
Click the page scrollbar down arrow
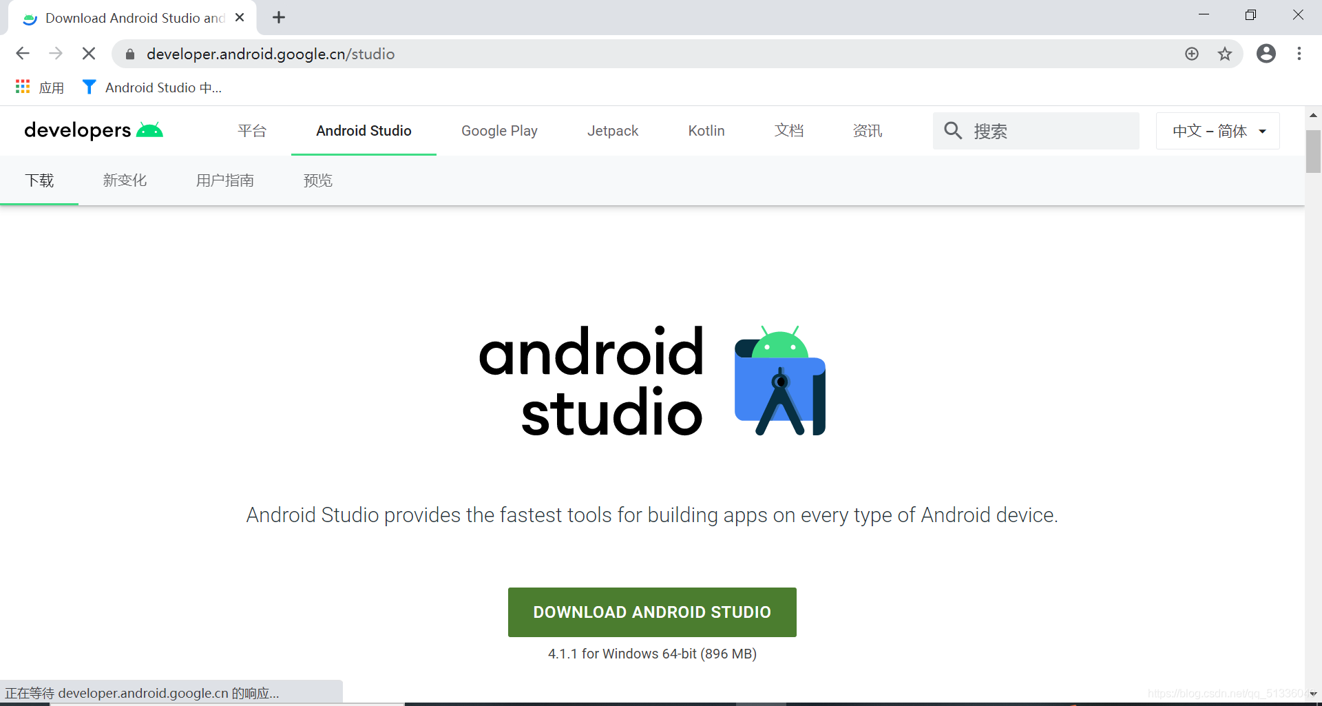(x=1313, y=694)
